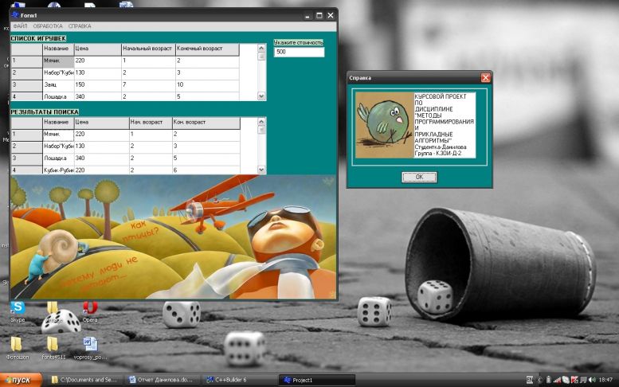Click the Начальный возраст column header

148,49
